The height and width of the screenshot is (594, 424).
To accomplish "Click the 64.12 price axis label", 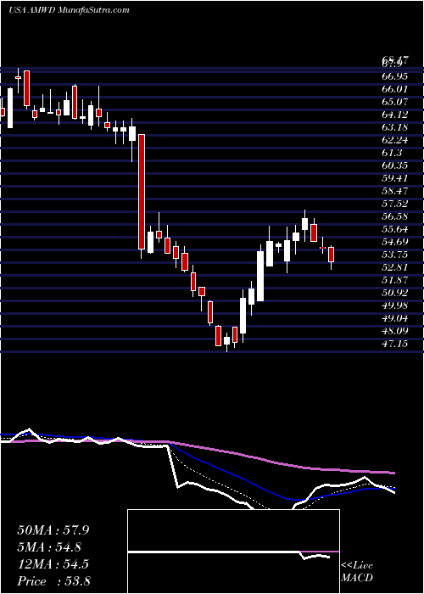I will [395, 115].
